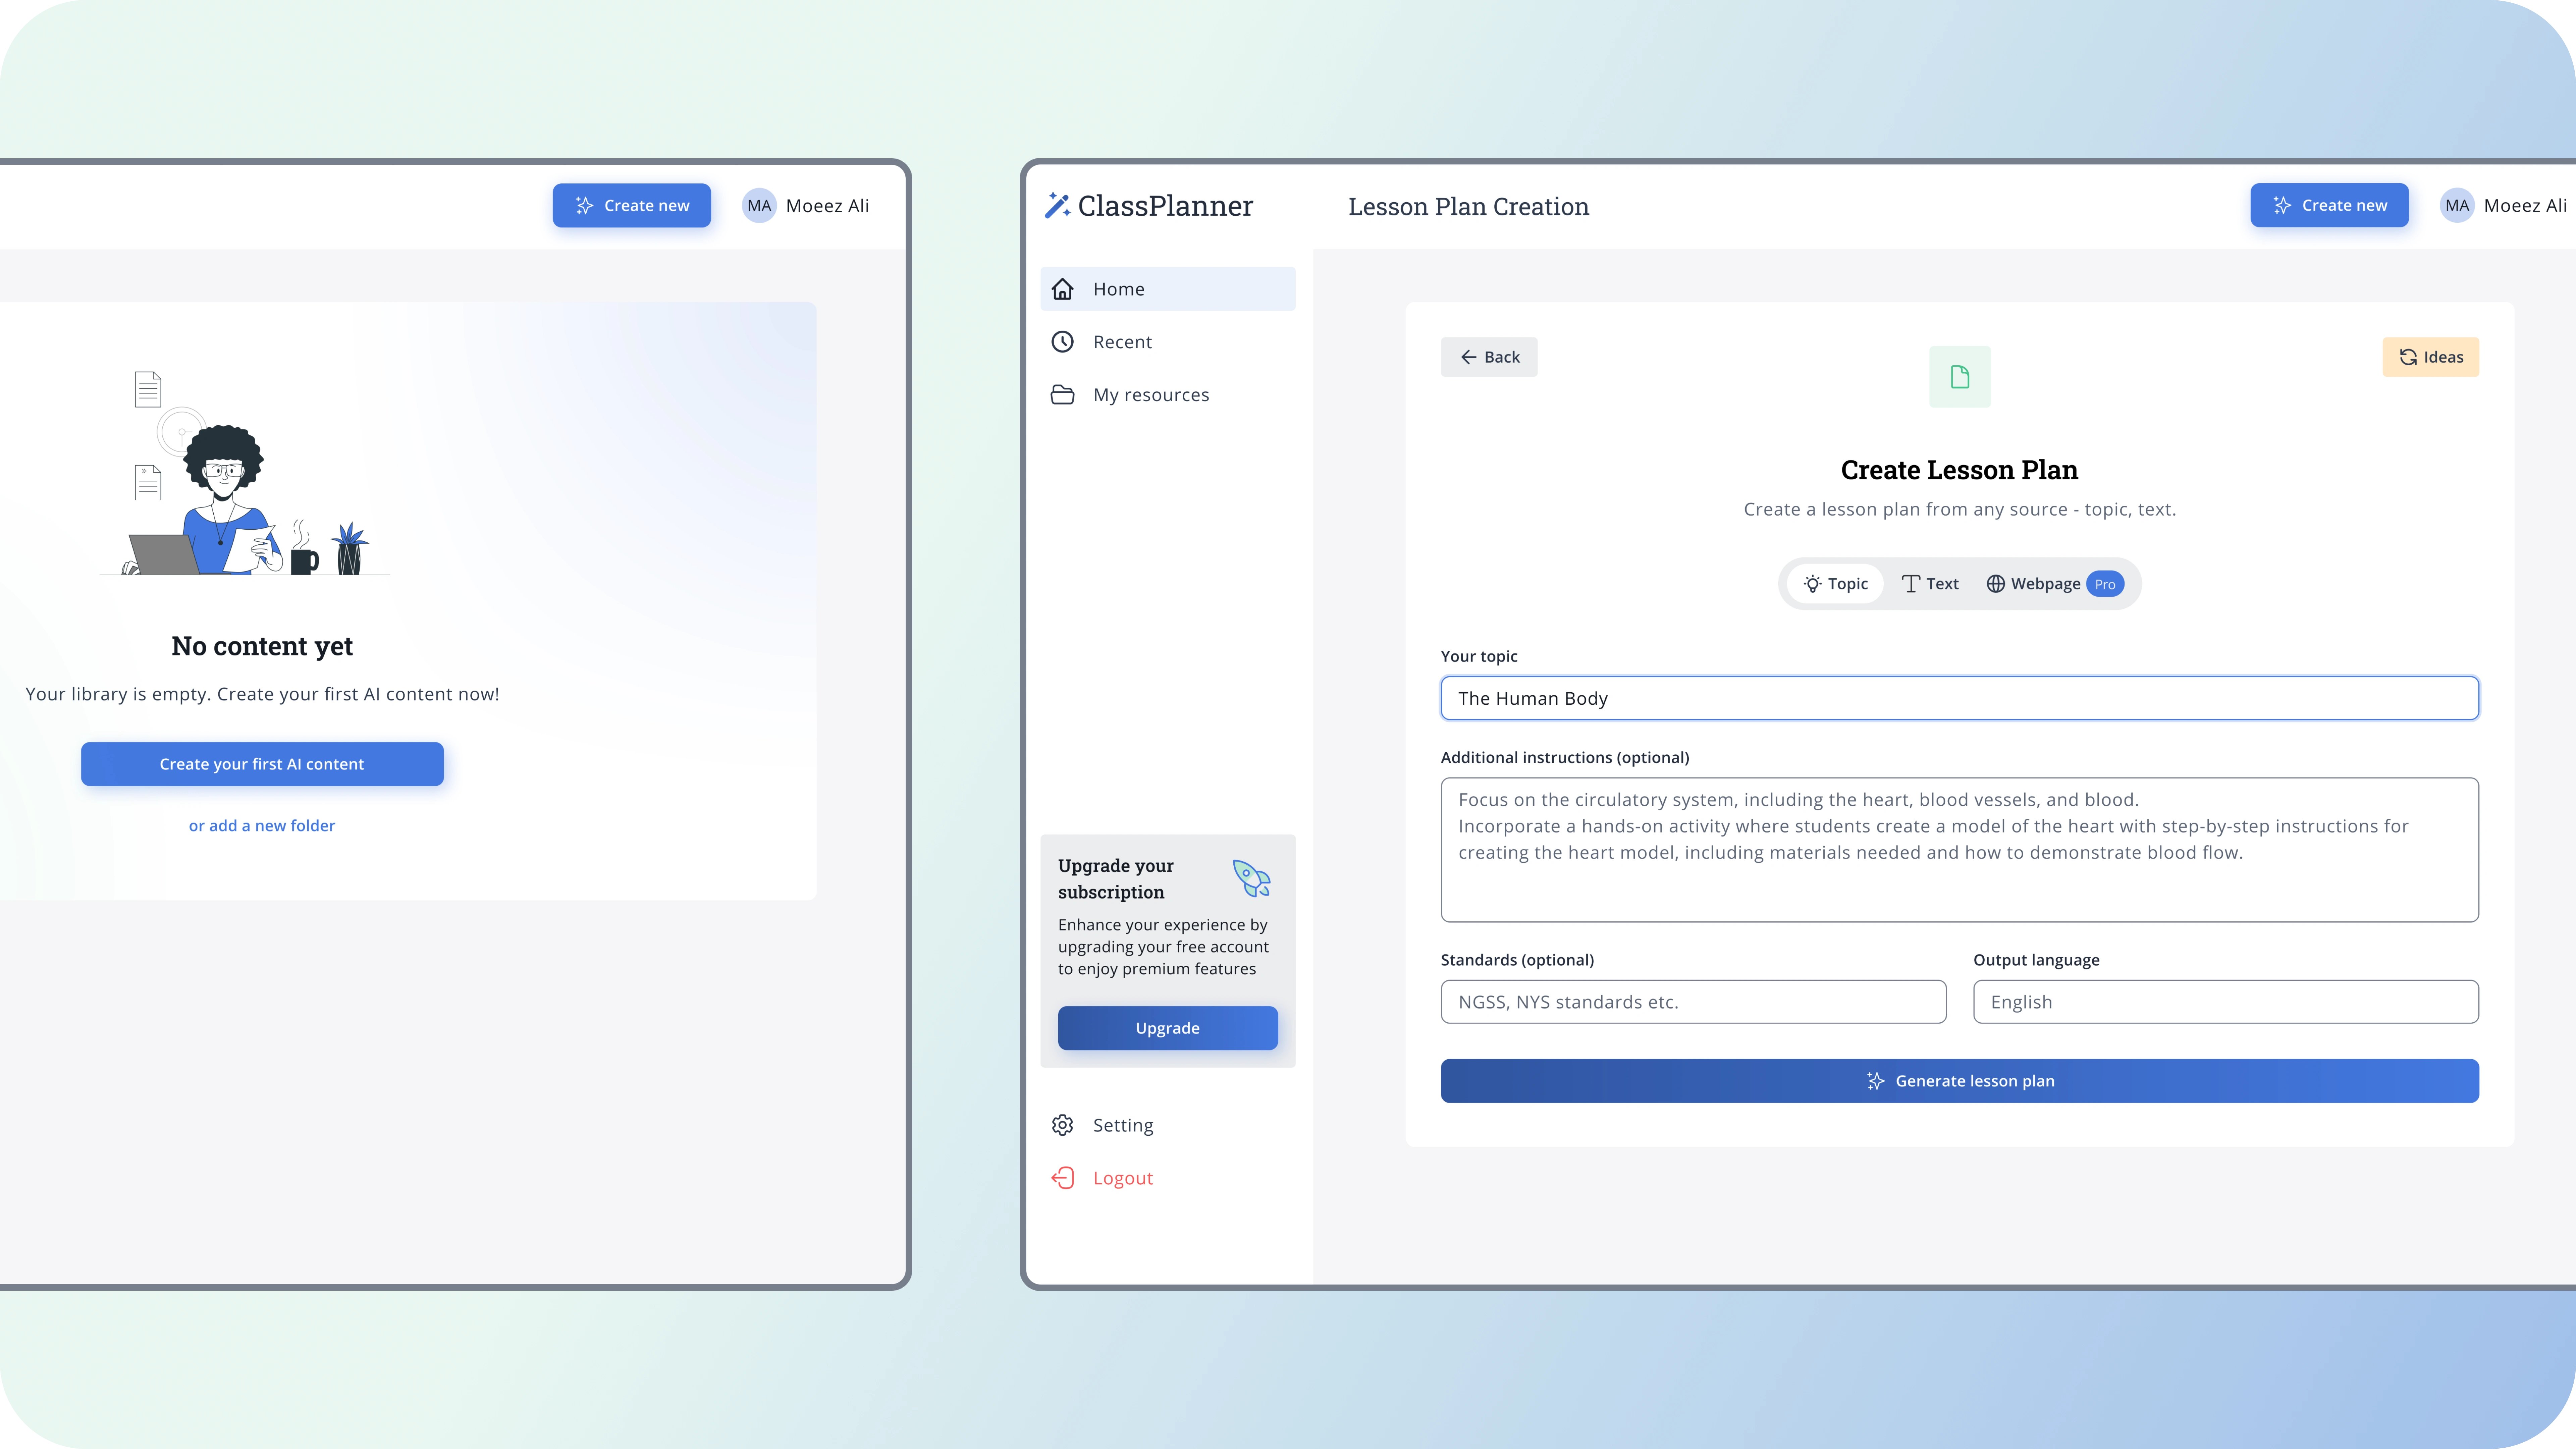The width and height of the screenshot is (2576, 1449).
Task: Click the My resources folder icon
Action: pos(1062,395)
